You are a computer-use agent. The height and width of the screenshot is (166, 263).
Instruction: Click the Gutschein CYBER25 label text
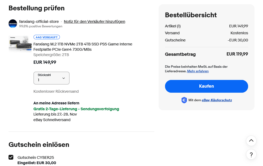[36, 158]
